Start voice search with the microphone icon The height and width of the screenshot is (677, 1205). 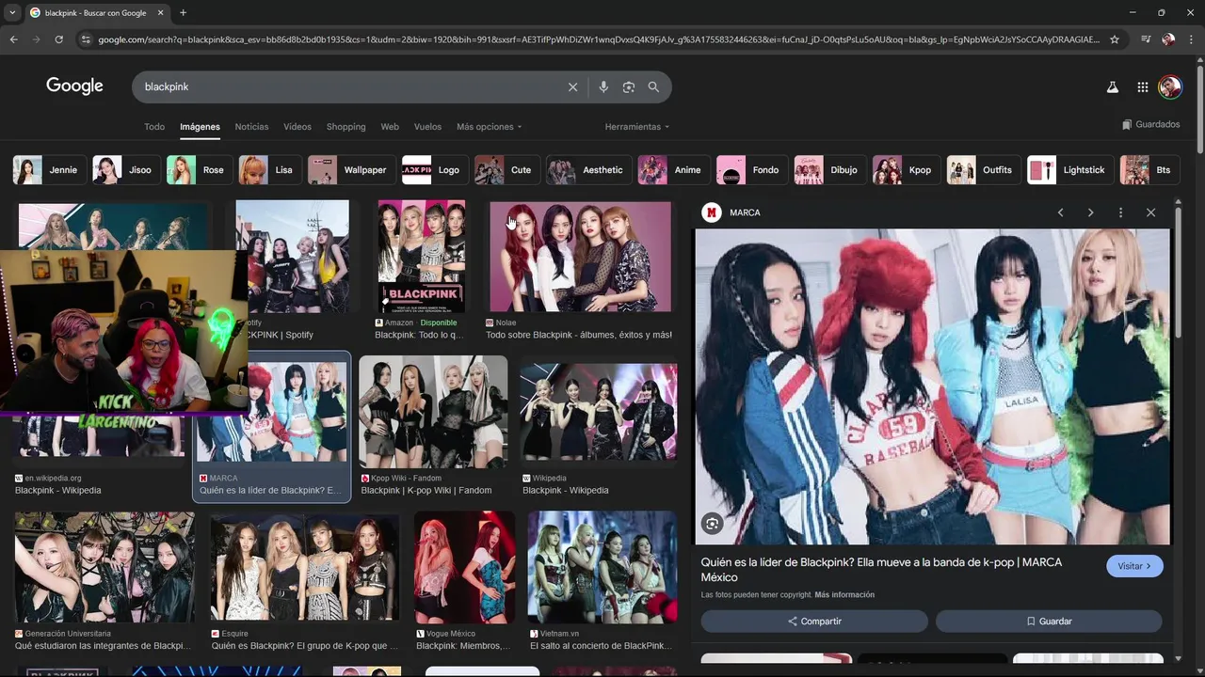[603, 87]
